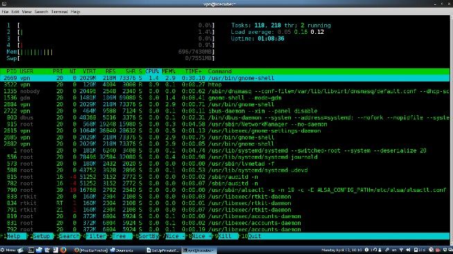Open the File menu
This screenshot has width=453, height=254.
point(5,12)
